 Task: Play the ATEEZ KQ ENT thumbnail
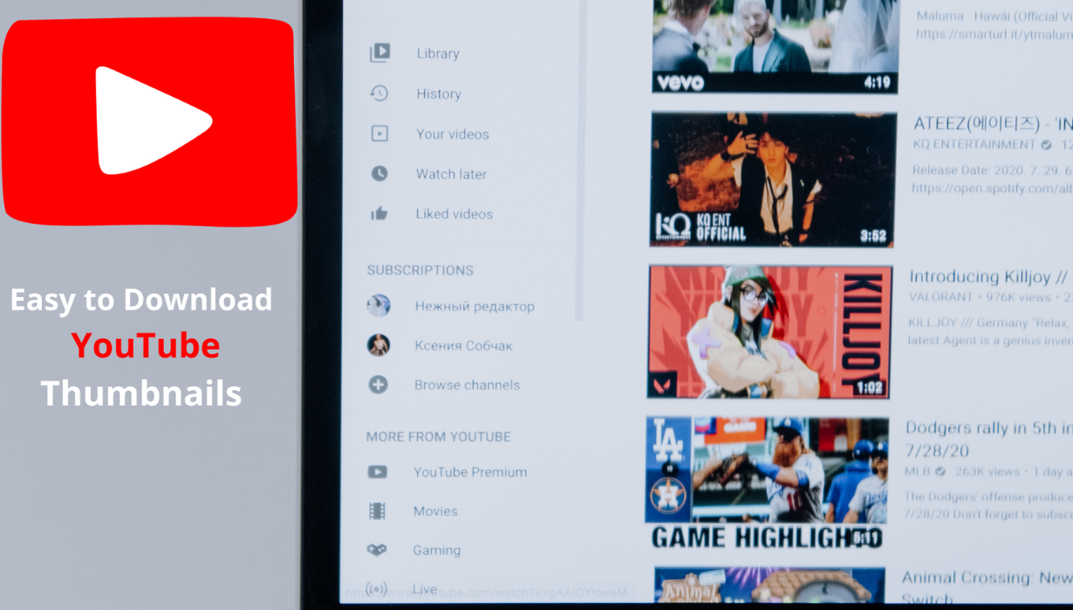tap(773, 179)
